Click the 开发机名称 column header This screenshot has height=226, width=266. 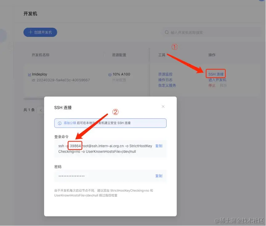(41, 55)
